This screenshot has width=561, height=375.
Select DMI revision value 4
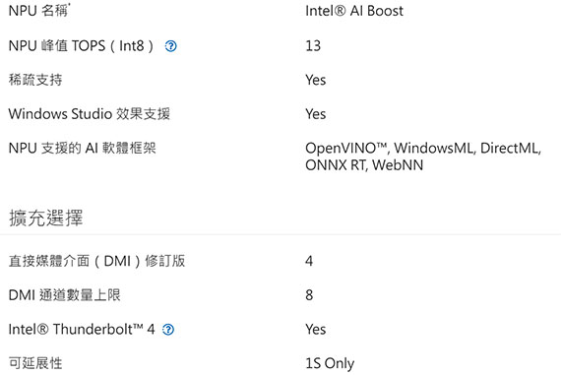(309, 261)
